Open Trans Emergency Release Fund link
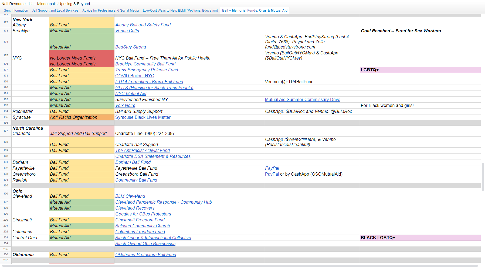 [147, 70]
